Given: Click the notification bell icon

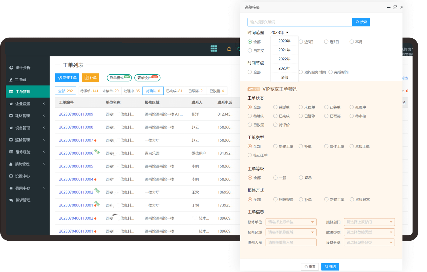Looking at the screenshot, I should [229, 49].
